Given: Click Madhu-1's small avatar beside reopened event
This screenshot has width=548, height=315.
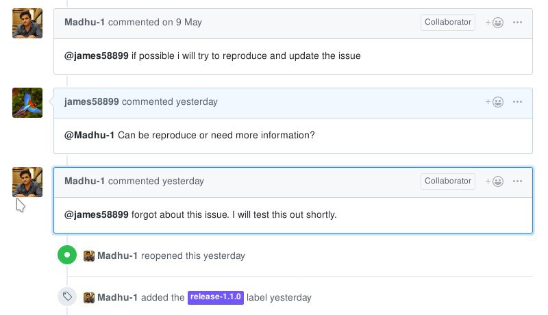Looking at the screenshot, I should coord(89,256).
